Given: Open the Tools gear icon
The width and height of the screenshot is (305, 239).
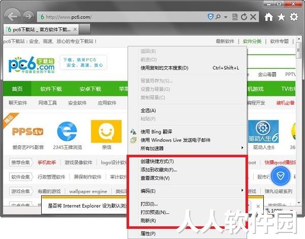Looking at the screenshot, I should click(x=294, y=17).
